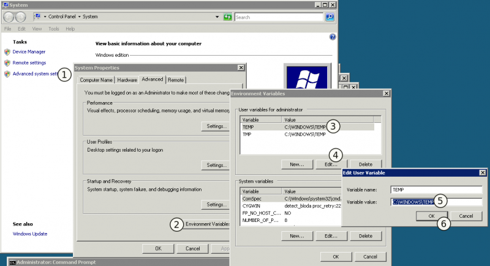Click the Environment Variables button
490x266 pixels.
[207, 224]
